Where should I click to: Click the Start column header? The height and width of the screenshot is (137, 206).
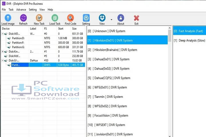pos(64,29)
